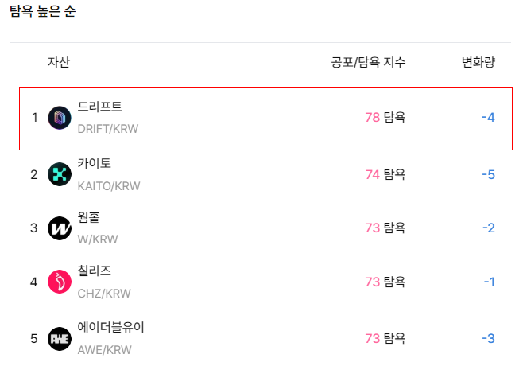Select the 웜홀 asset name
Viewport: 519px width, 366px height.
(x=88, y=217)
